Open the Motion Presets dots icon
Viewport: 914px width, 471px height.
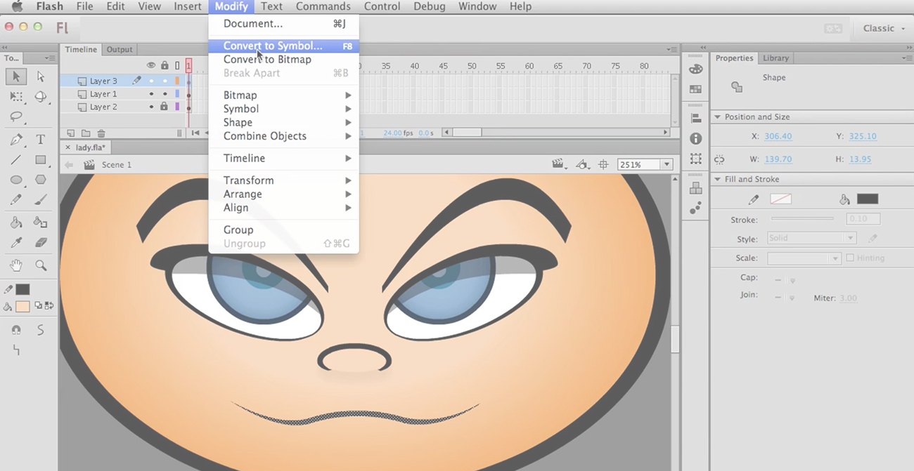[695, 208]
